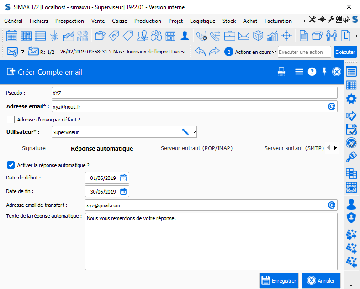This screenshot has height=289, width=360.
Task: Expand the Actions en cours dropdown
Action: tap(274, 52)
